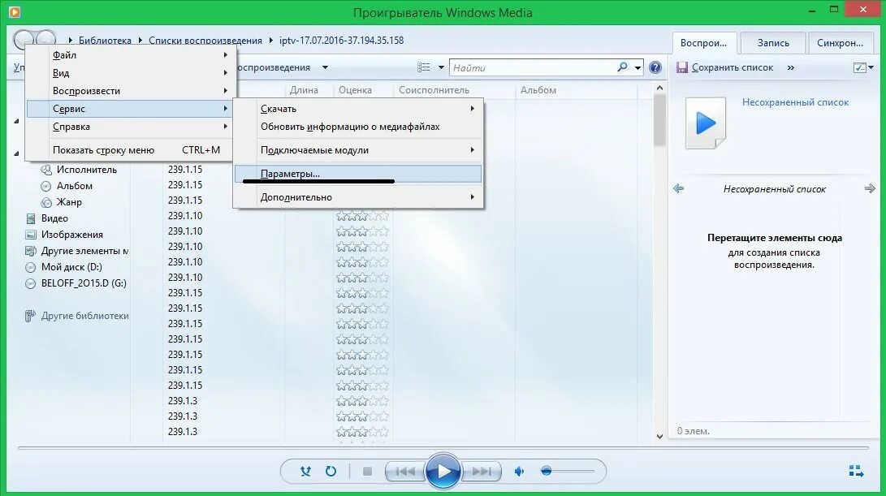886x496 pixels.
Task: Click the stop playback button
Action: [367, 471]
